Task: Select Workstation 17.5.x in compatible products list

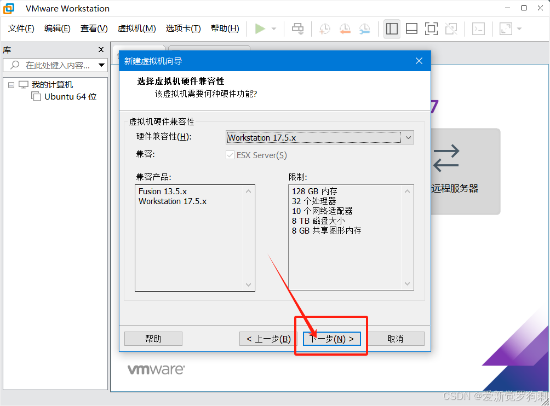Action: point(173,201)
